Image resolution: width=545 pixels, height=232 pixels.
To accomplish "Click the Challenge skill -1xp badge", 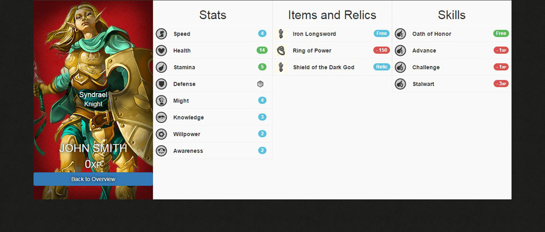I will coord(501,68).
